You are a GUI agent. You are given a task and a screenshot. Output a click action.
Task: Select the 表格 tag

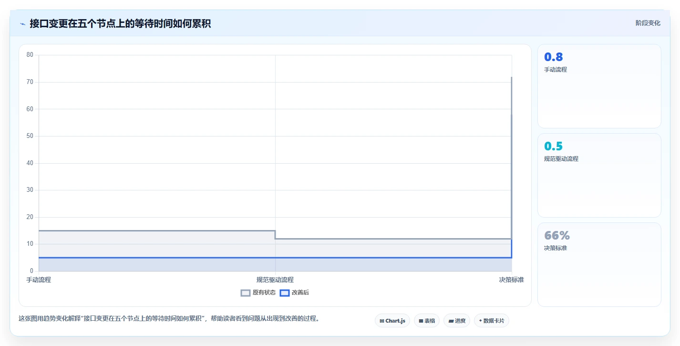click(427, 321)
